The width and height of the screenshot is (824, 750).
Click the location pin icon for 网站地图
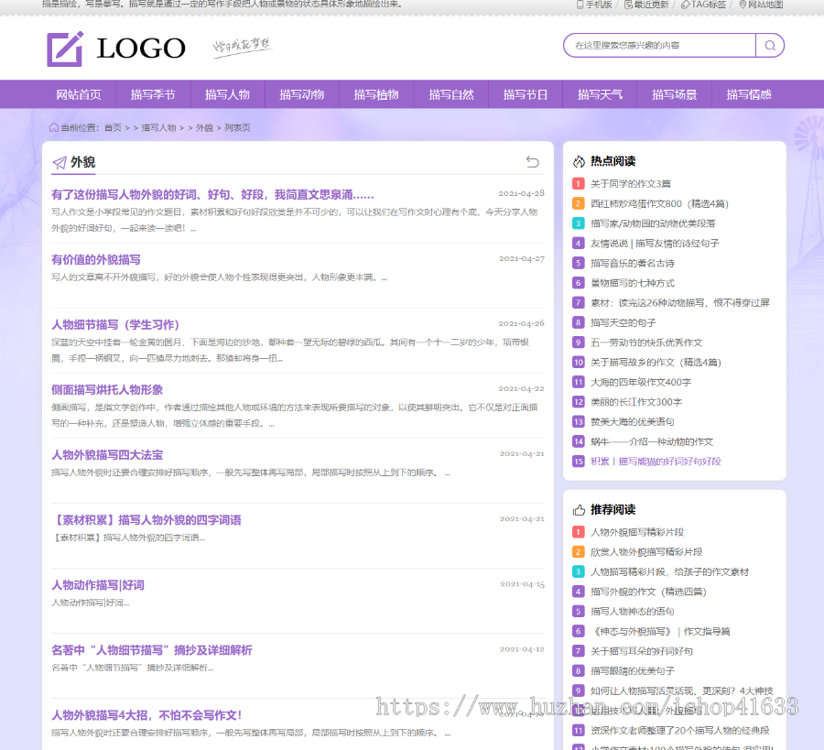pos(743,5)
